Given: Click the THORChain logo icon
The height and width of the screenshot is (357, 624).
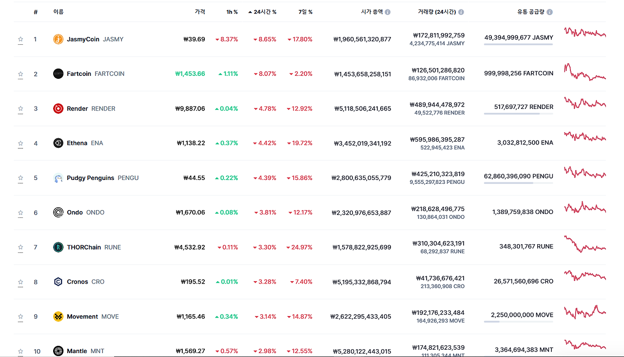Looking at the screenshot, I should [58, 247].
